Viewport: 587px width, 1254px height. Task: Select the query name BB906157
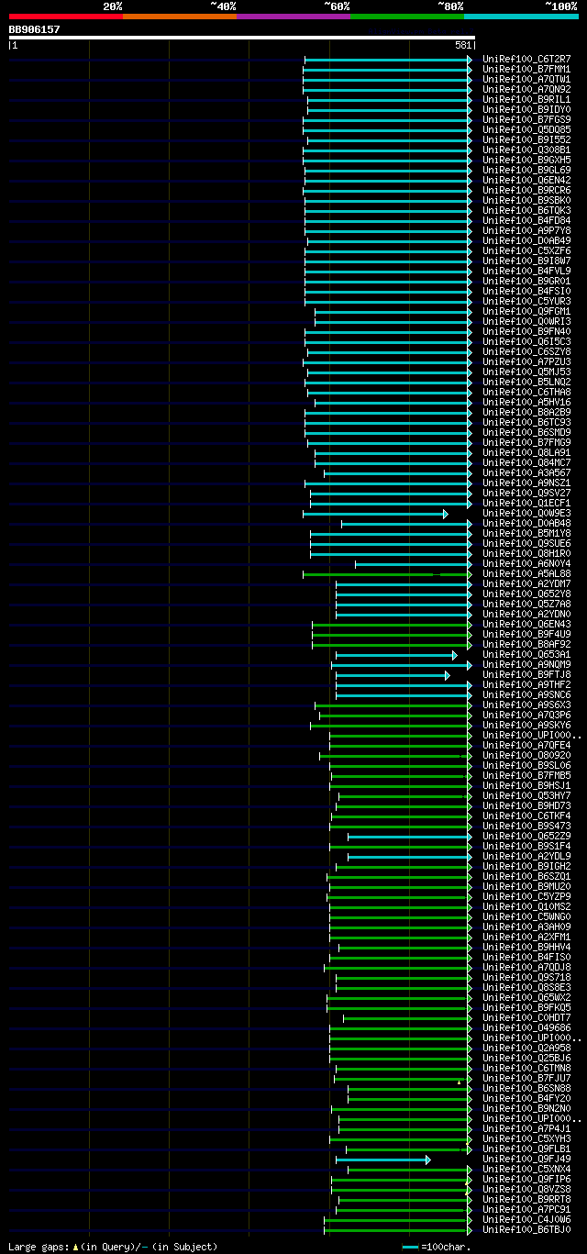(35, 29)
